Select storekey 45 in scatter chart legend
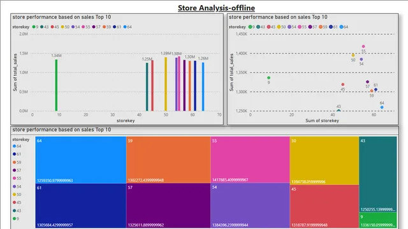This screenshot has width=408, height=229. click(271, 27)
